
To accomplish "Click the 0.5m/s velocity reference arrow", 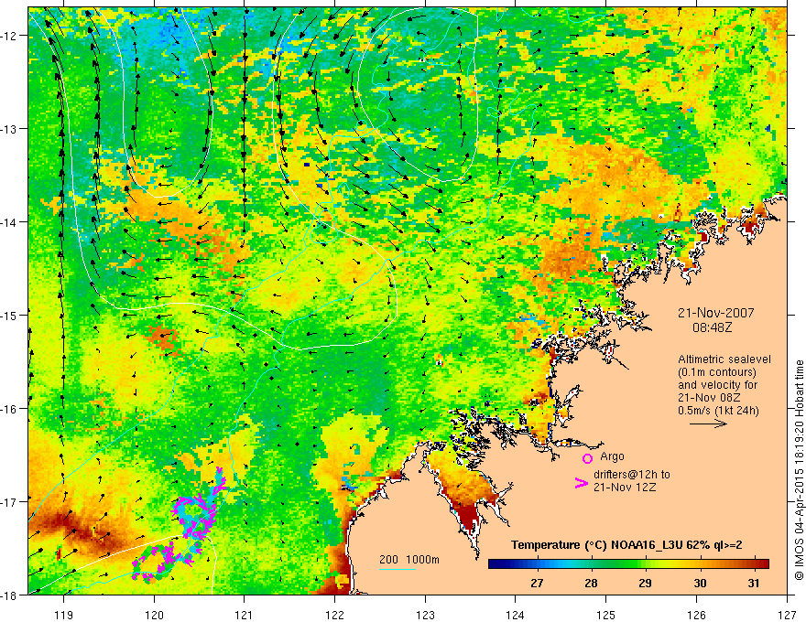I will [x=708, y=424].
